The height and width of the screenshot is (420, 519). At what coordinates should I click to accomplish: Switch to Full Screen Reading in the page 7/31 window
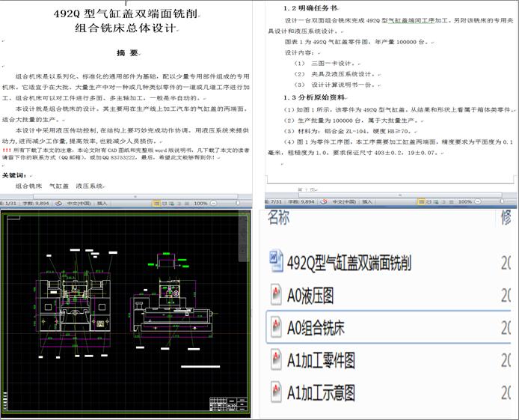429,201
